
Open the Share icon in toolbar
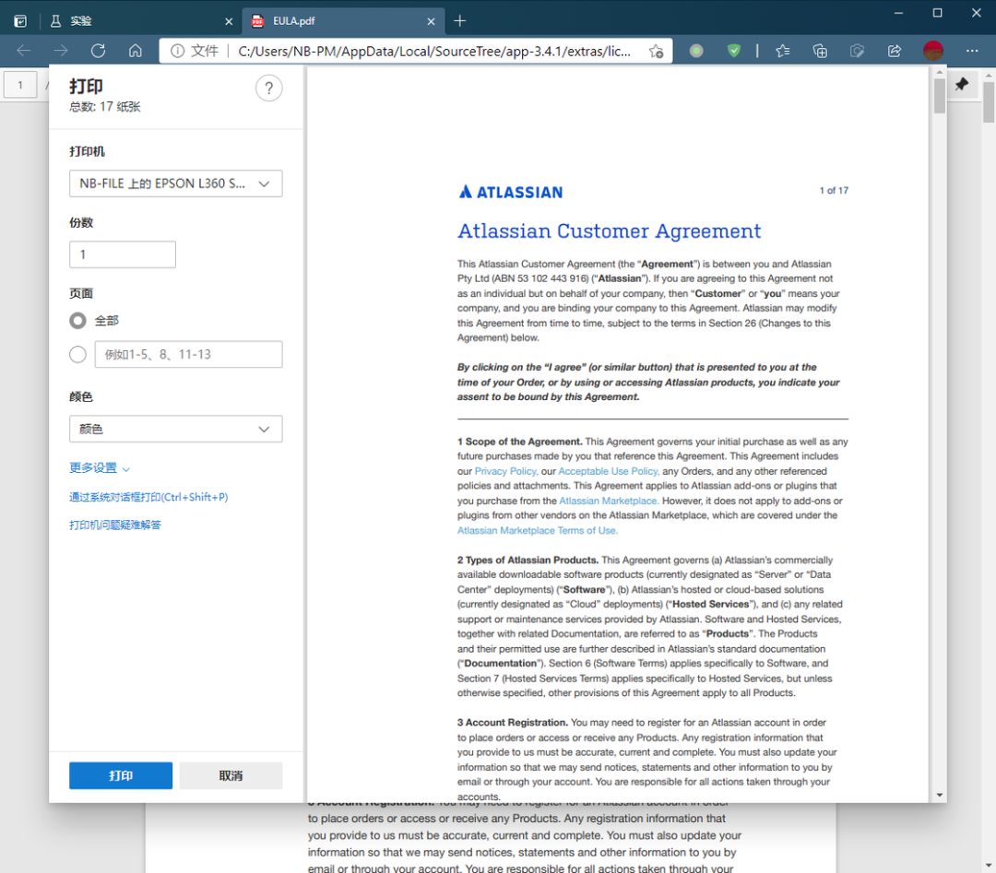click(895, 51)
